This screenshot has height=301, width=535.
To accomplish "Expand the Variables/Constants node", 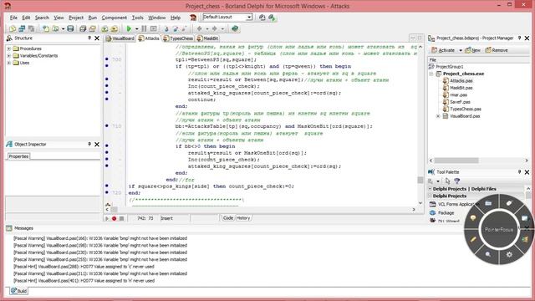I will point(9,56).
